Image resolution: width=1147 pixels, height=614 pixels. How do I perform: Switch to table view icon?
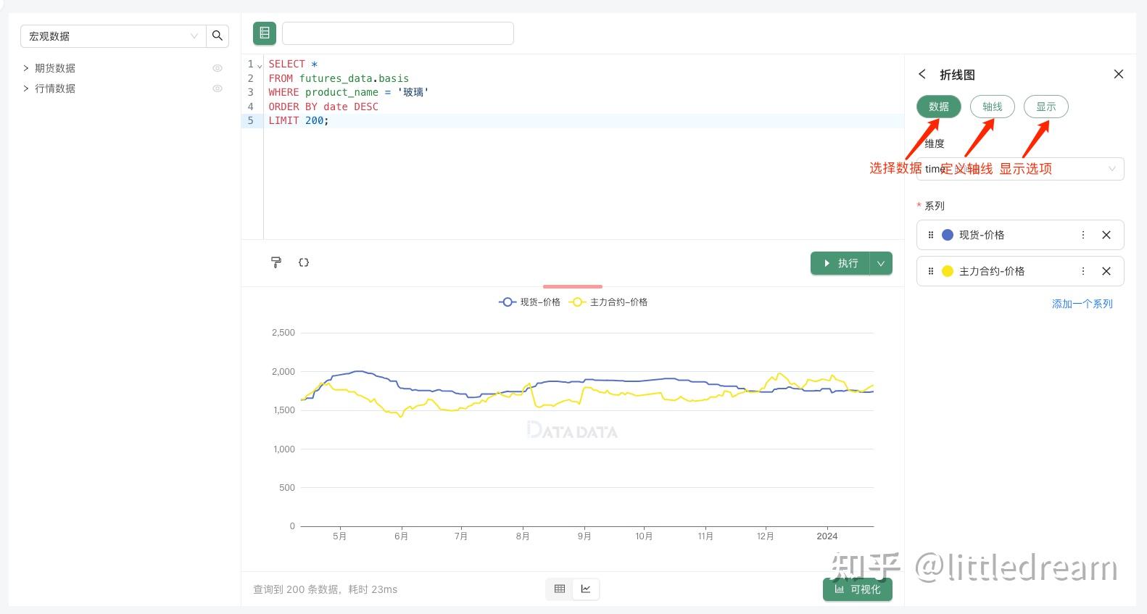(x=560, y=589)
